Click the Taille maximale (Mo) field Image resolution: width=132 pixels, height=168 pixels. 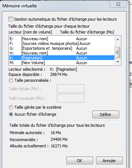click(70, 98)
